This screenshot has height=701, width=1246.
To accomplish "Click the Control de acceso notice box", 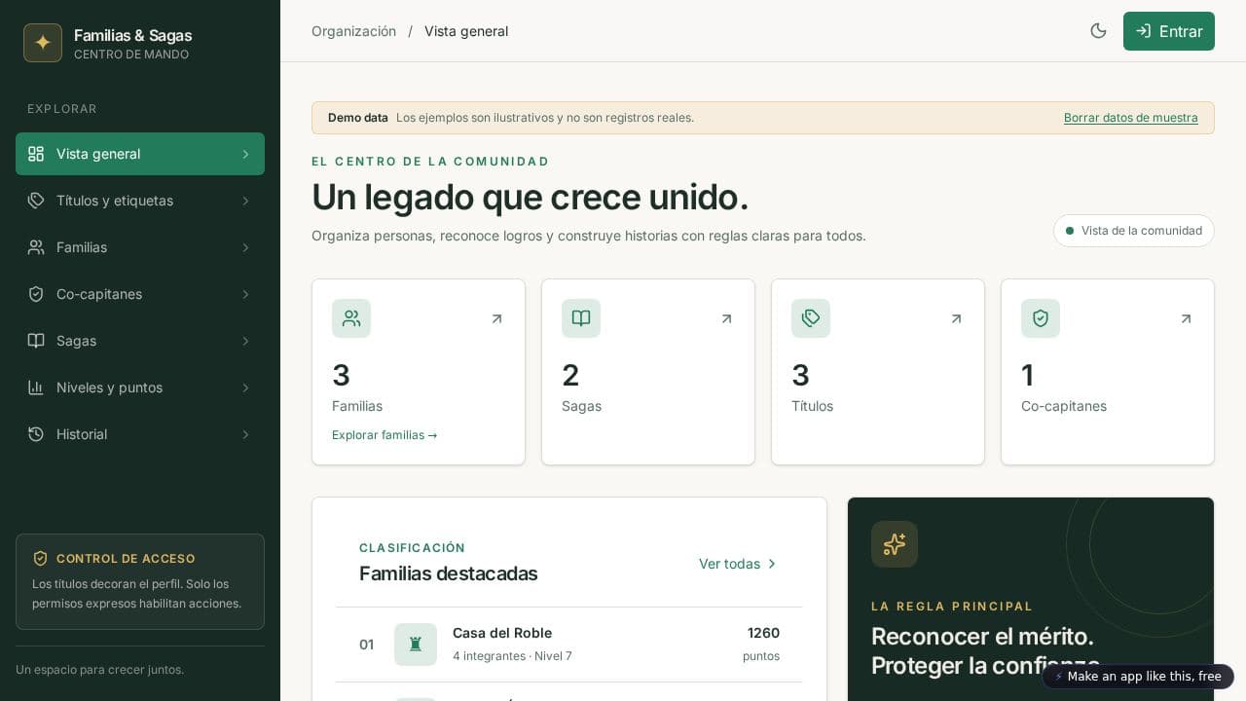I will (140, 581).
